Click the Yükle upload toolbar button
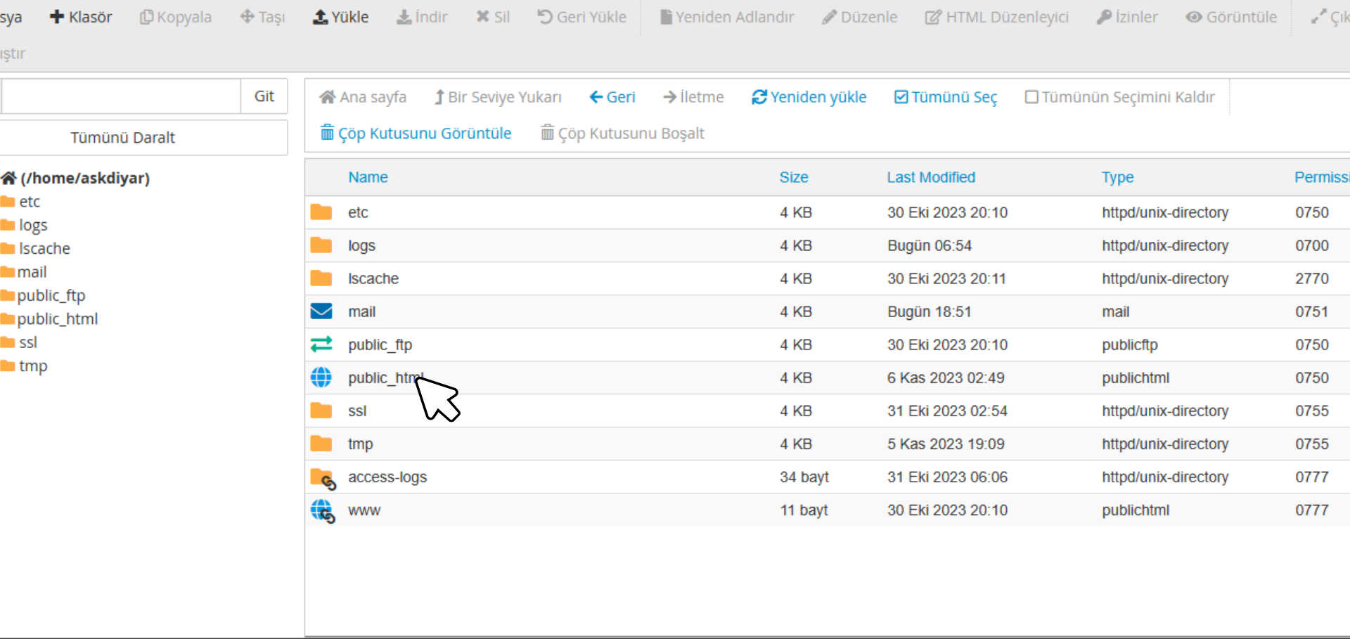The height and width of the screenshot is (639, 1350). click(340, 17)
